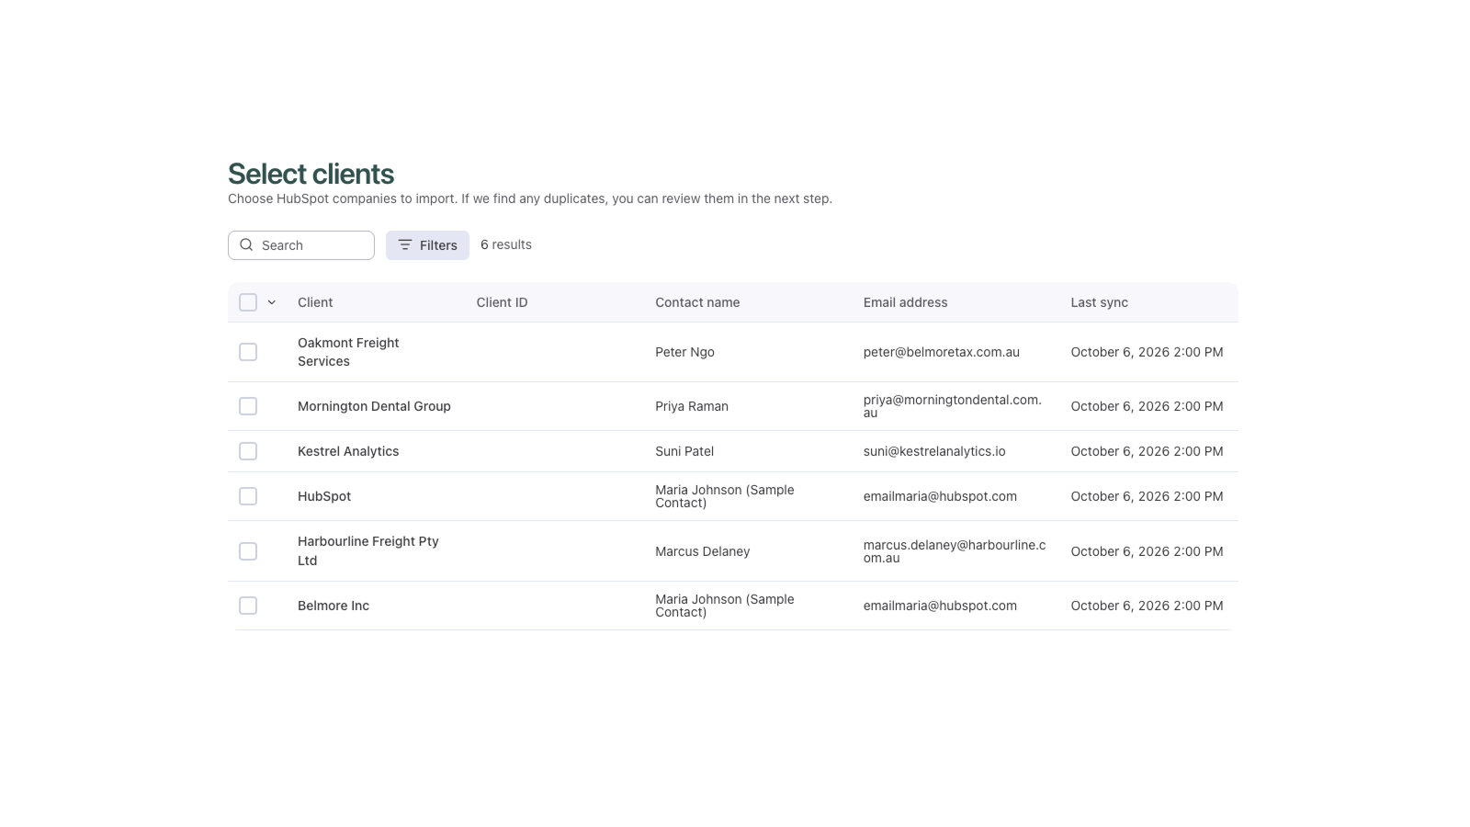Click Maria Johnson contact in HubSpot row

point(725,496)
